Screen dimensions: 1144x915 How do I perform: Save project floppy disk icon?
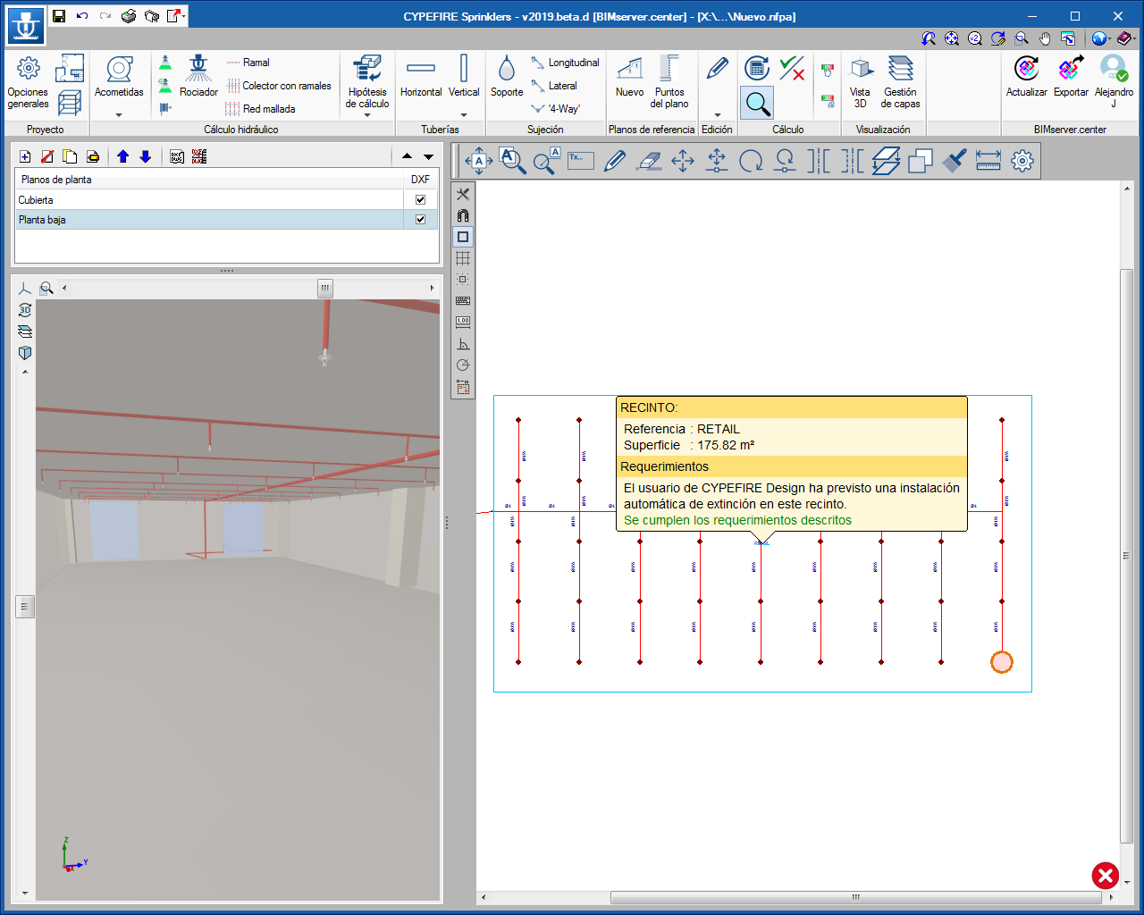coord(59,16)
